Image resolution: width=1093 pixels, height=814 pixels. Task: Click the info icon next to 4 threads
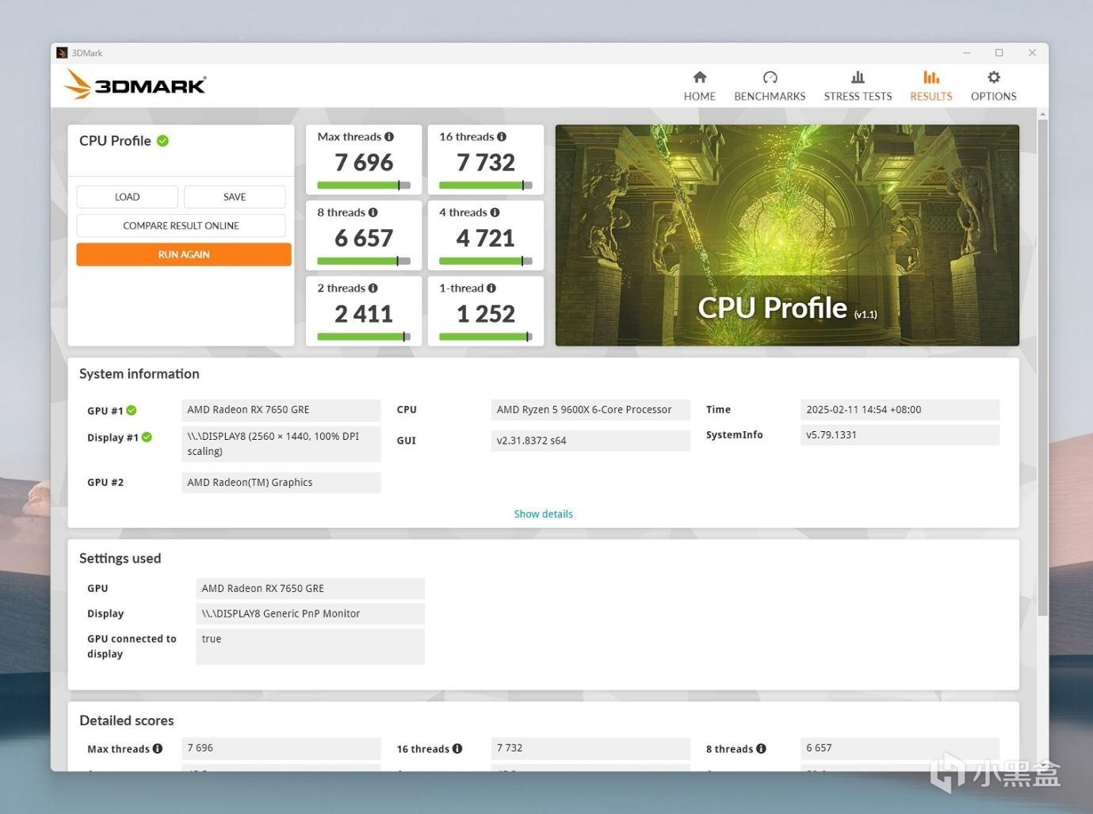(495, 212)
